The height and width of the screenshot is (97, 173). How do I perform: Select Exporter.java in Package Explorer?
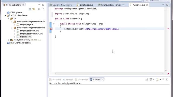(26, 37)
